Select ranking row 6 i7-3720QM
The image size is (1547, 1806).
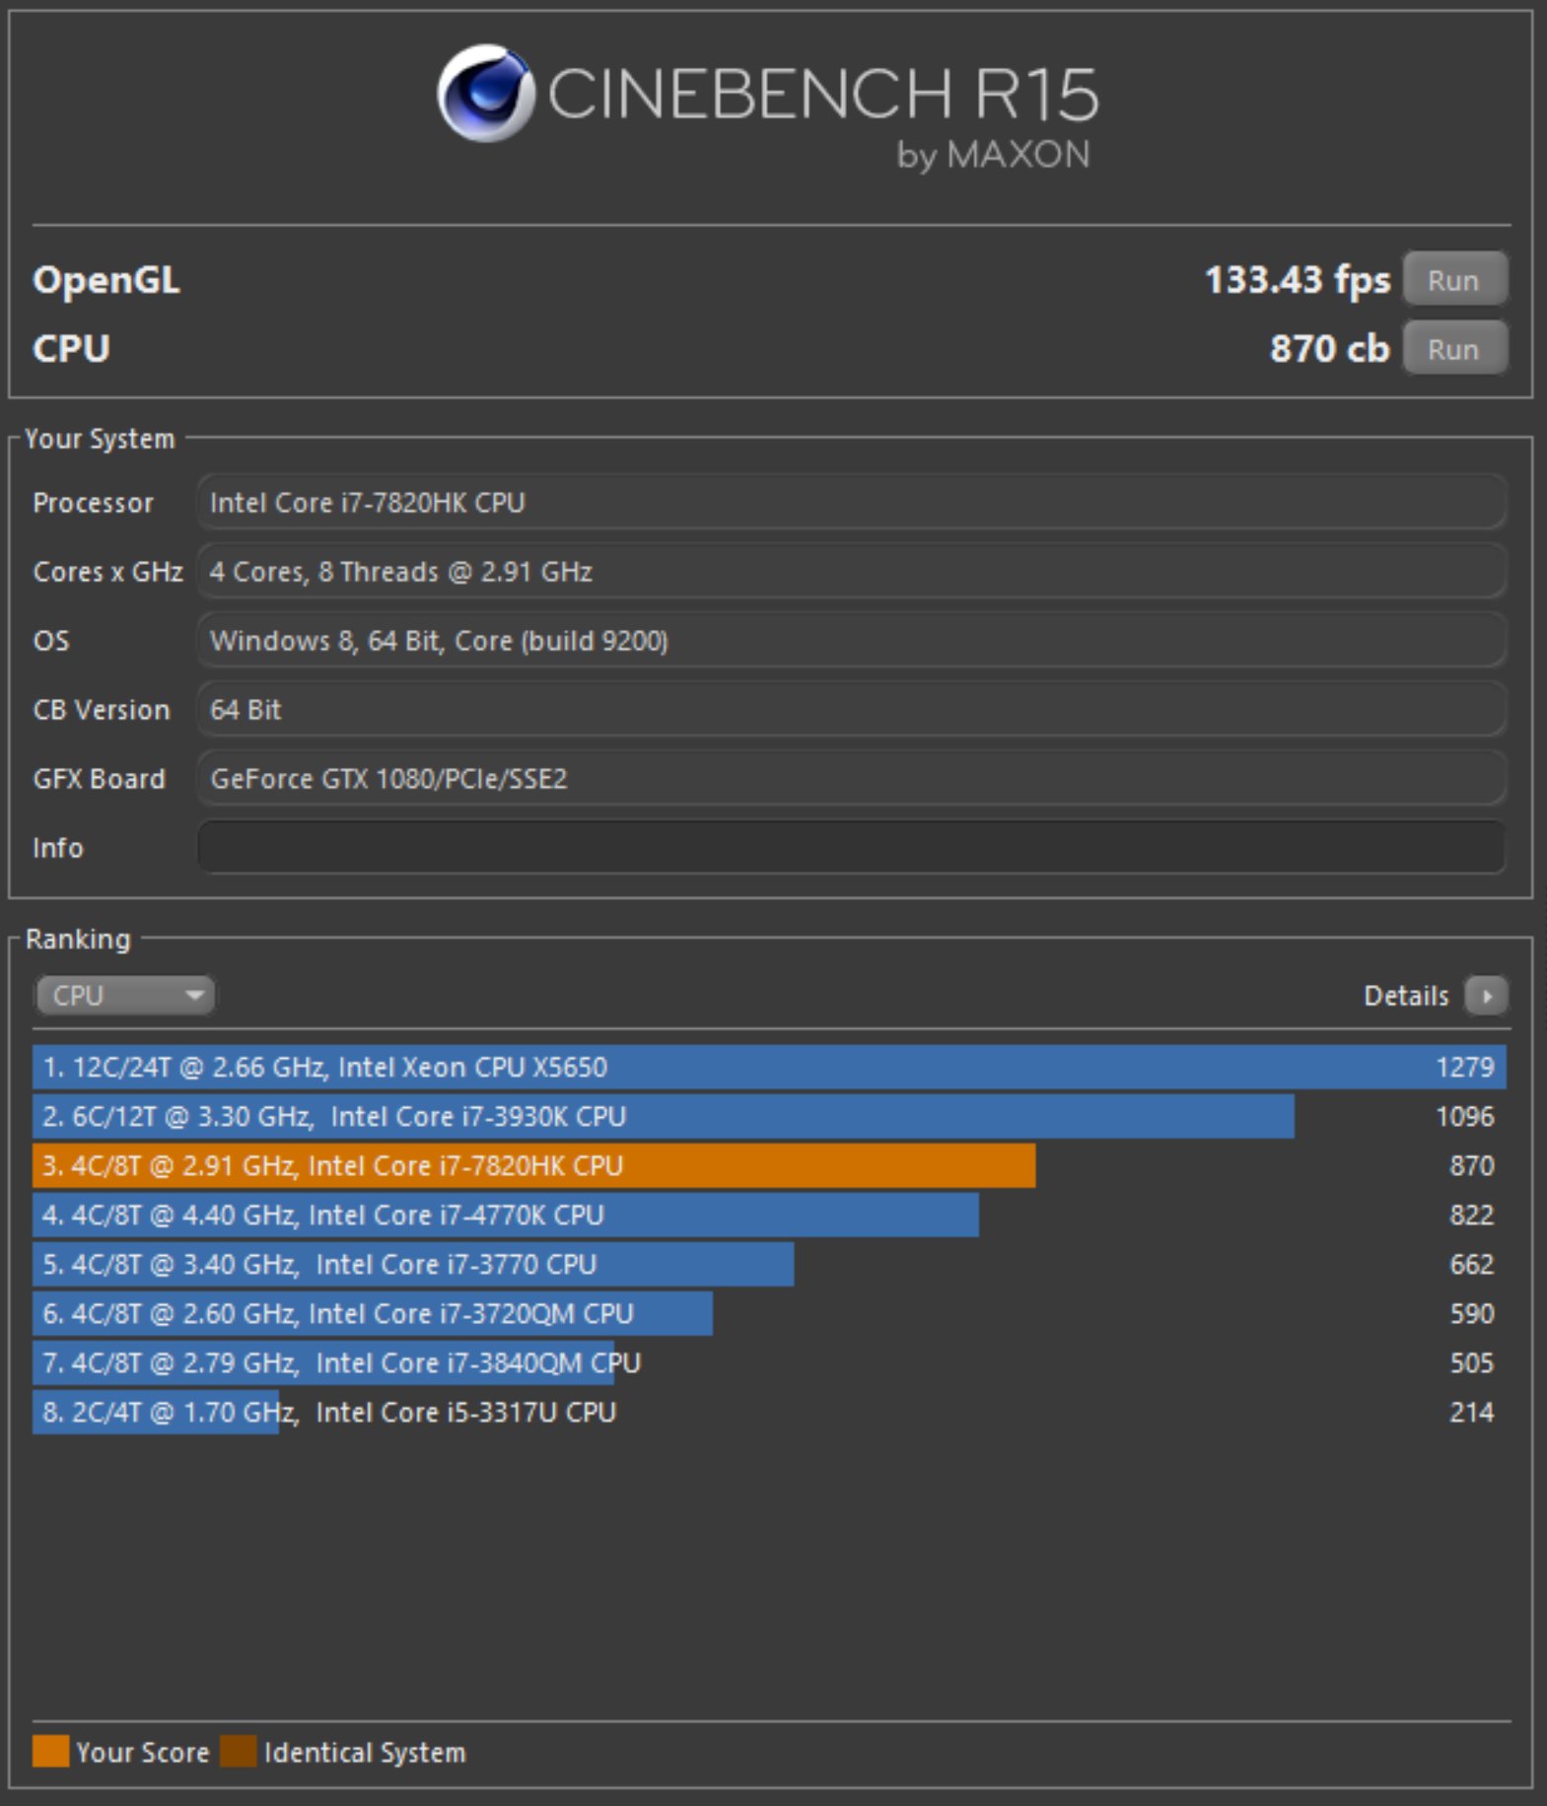click(x=769, y=1314)
